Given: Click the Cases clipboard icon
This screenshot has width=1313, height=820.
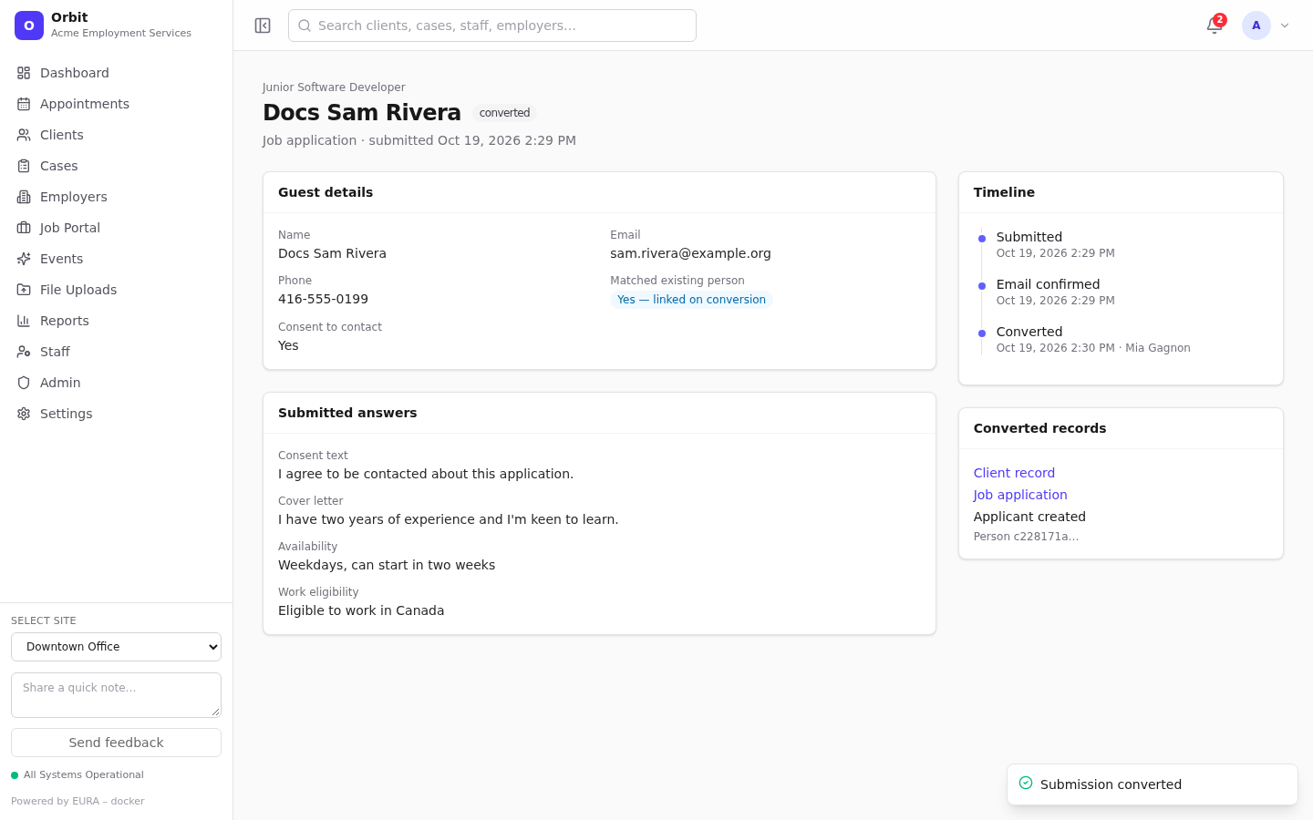Looking at the screenshot, I should pyautogui.click(x=24, y=166).
